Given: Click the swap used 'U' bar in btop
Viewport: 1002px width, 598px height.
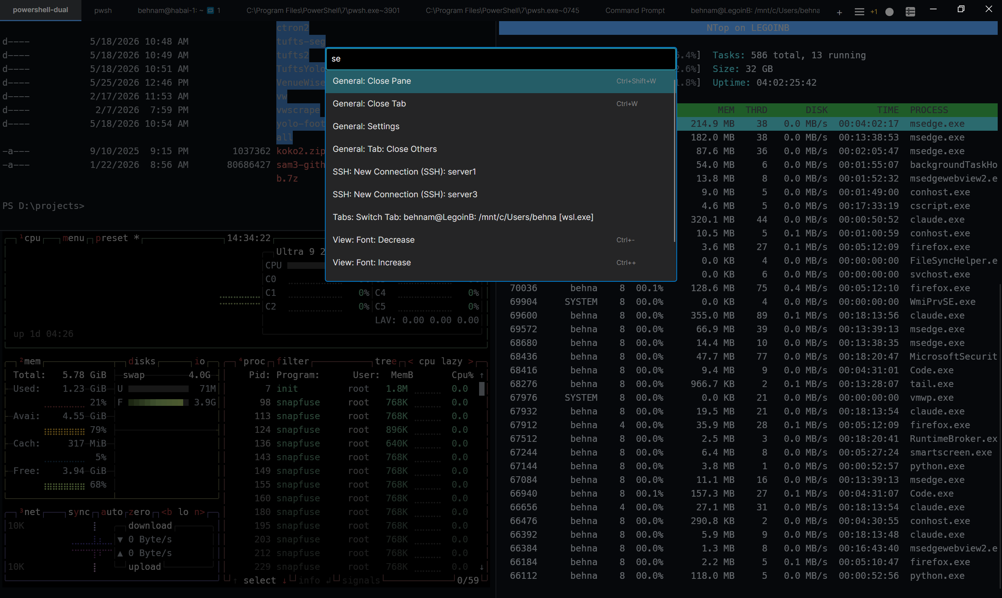Looking at the screenshot, I should (159, 389).
